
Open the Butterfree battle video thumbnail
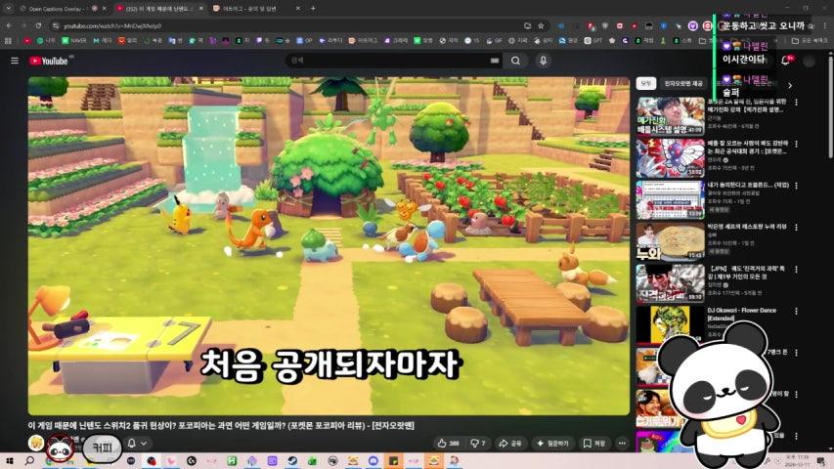(x=670, y=158)
